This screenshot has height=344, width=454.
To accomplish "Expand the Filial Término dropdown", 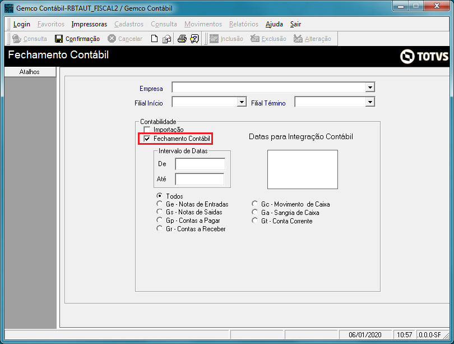I will [370, 102].
